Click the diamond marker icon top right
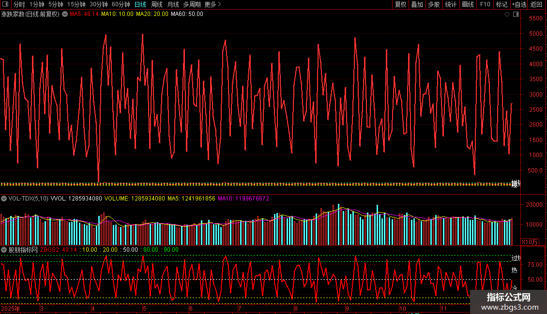This screenshot has height=314, width=547. tap(507, 14)
